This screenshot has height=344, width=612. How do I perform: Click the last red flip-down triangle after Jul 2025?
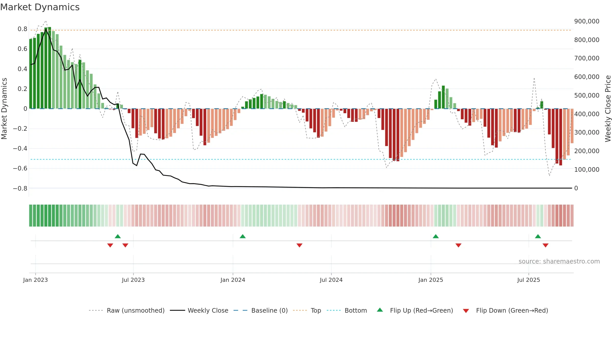tap(545, 245)
